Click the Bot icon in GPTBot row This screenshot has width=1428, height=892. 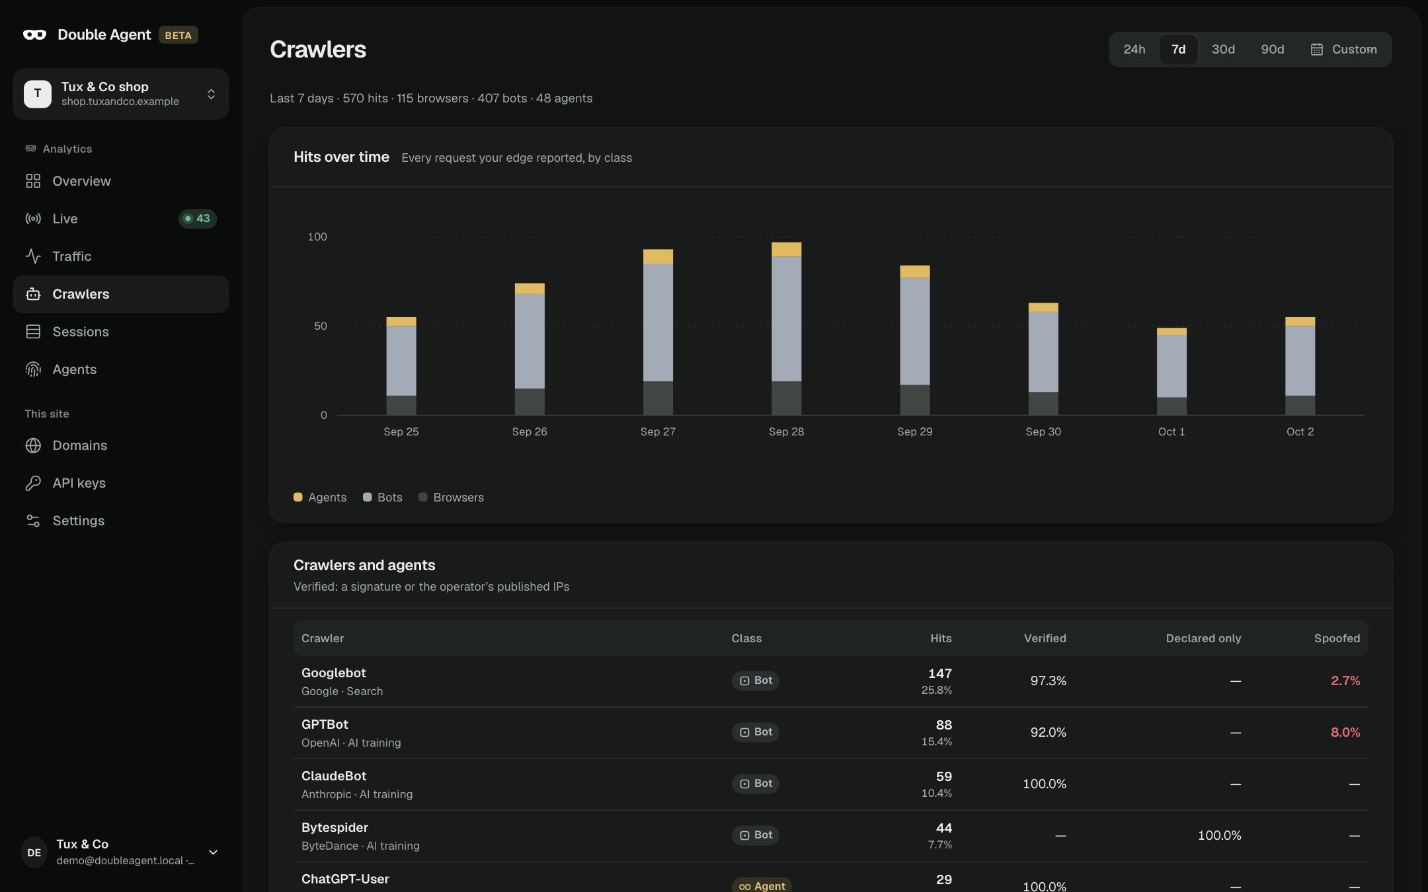pyautogui.click(x=744, y=732)
